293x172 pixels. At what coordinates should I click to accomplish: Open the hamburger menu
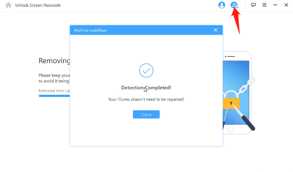pyautogui.click(x=264, y=5)
